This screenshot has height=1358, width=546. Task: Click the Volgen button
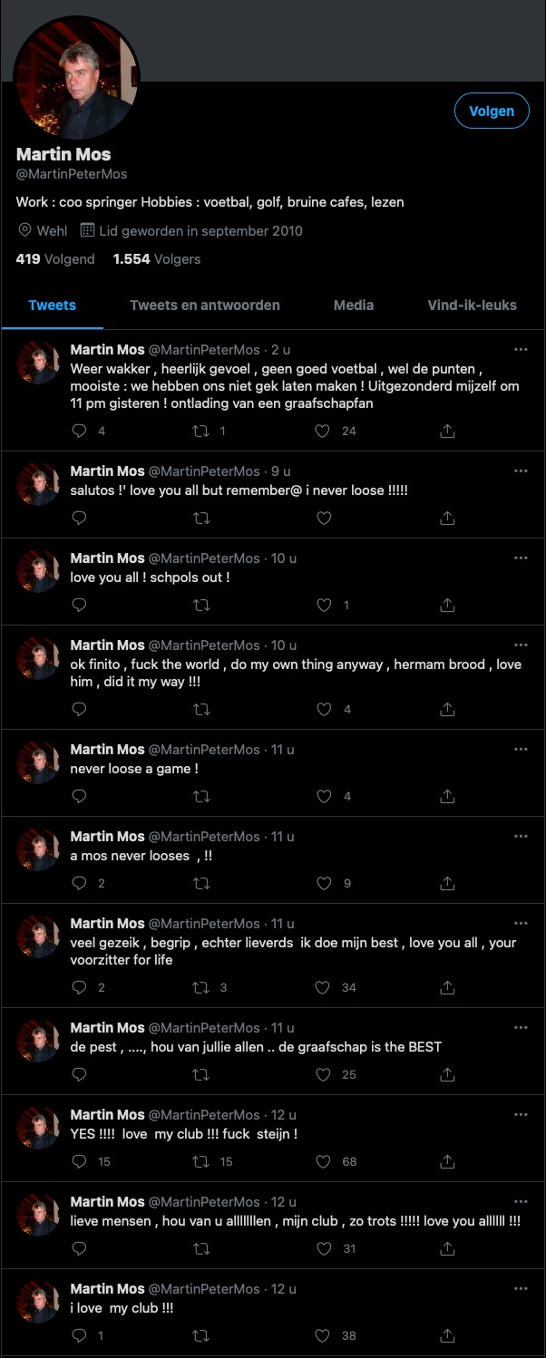pos(492,112)
